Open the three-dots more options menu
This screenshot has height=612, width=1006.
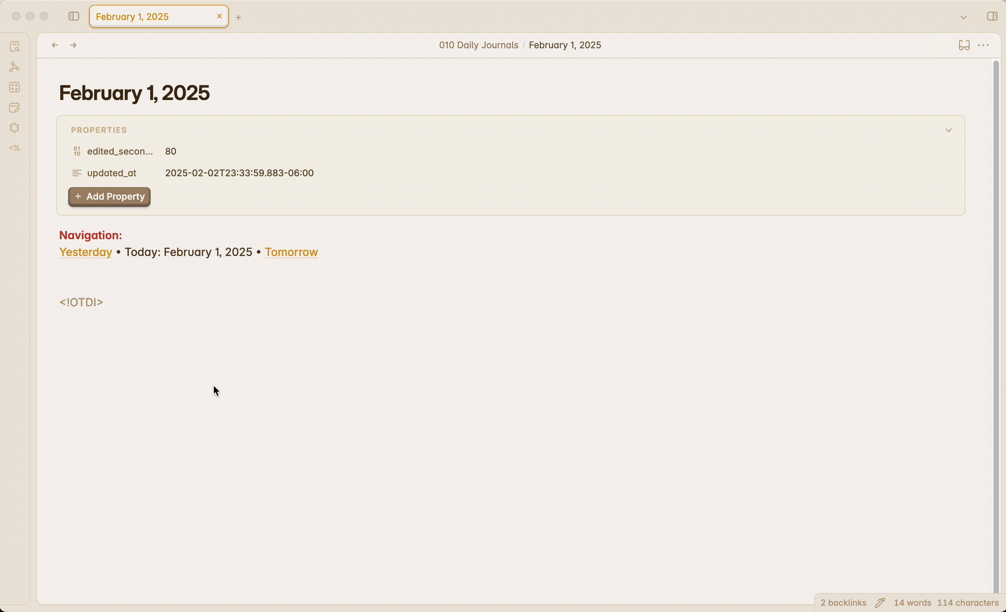(983, 45)
